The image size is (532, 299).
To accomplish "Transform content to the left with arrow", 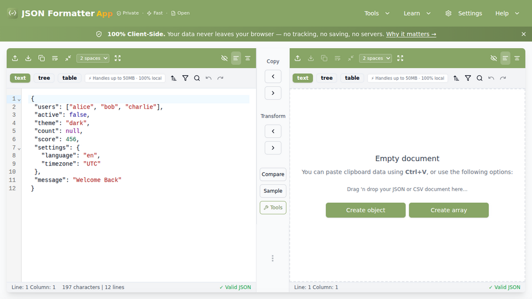I will [273, 131].
